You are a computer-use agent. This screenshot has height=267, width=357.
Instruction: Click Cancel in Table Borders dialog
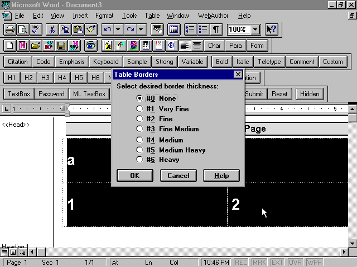[x=178, y=176]
